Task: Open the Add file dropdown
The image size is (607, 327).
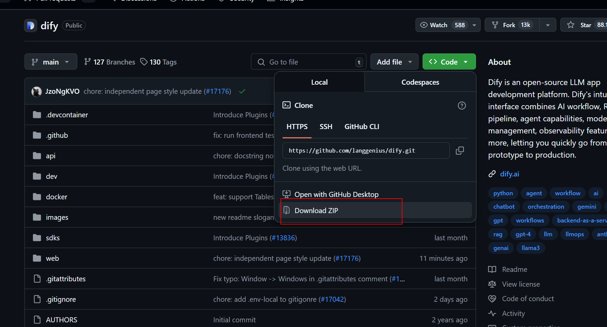Action: 394,62
